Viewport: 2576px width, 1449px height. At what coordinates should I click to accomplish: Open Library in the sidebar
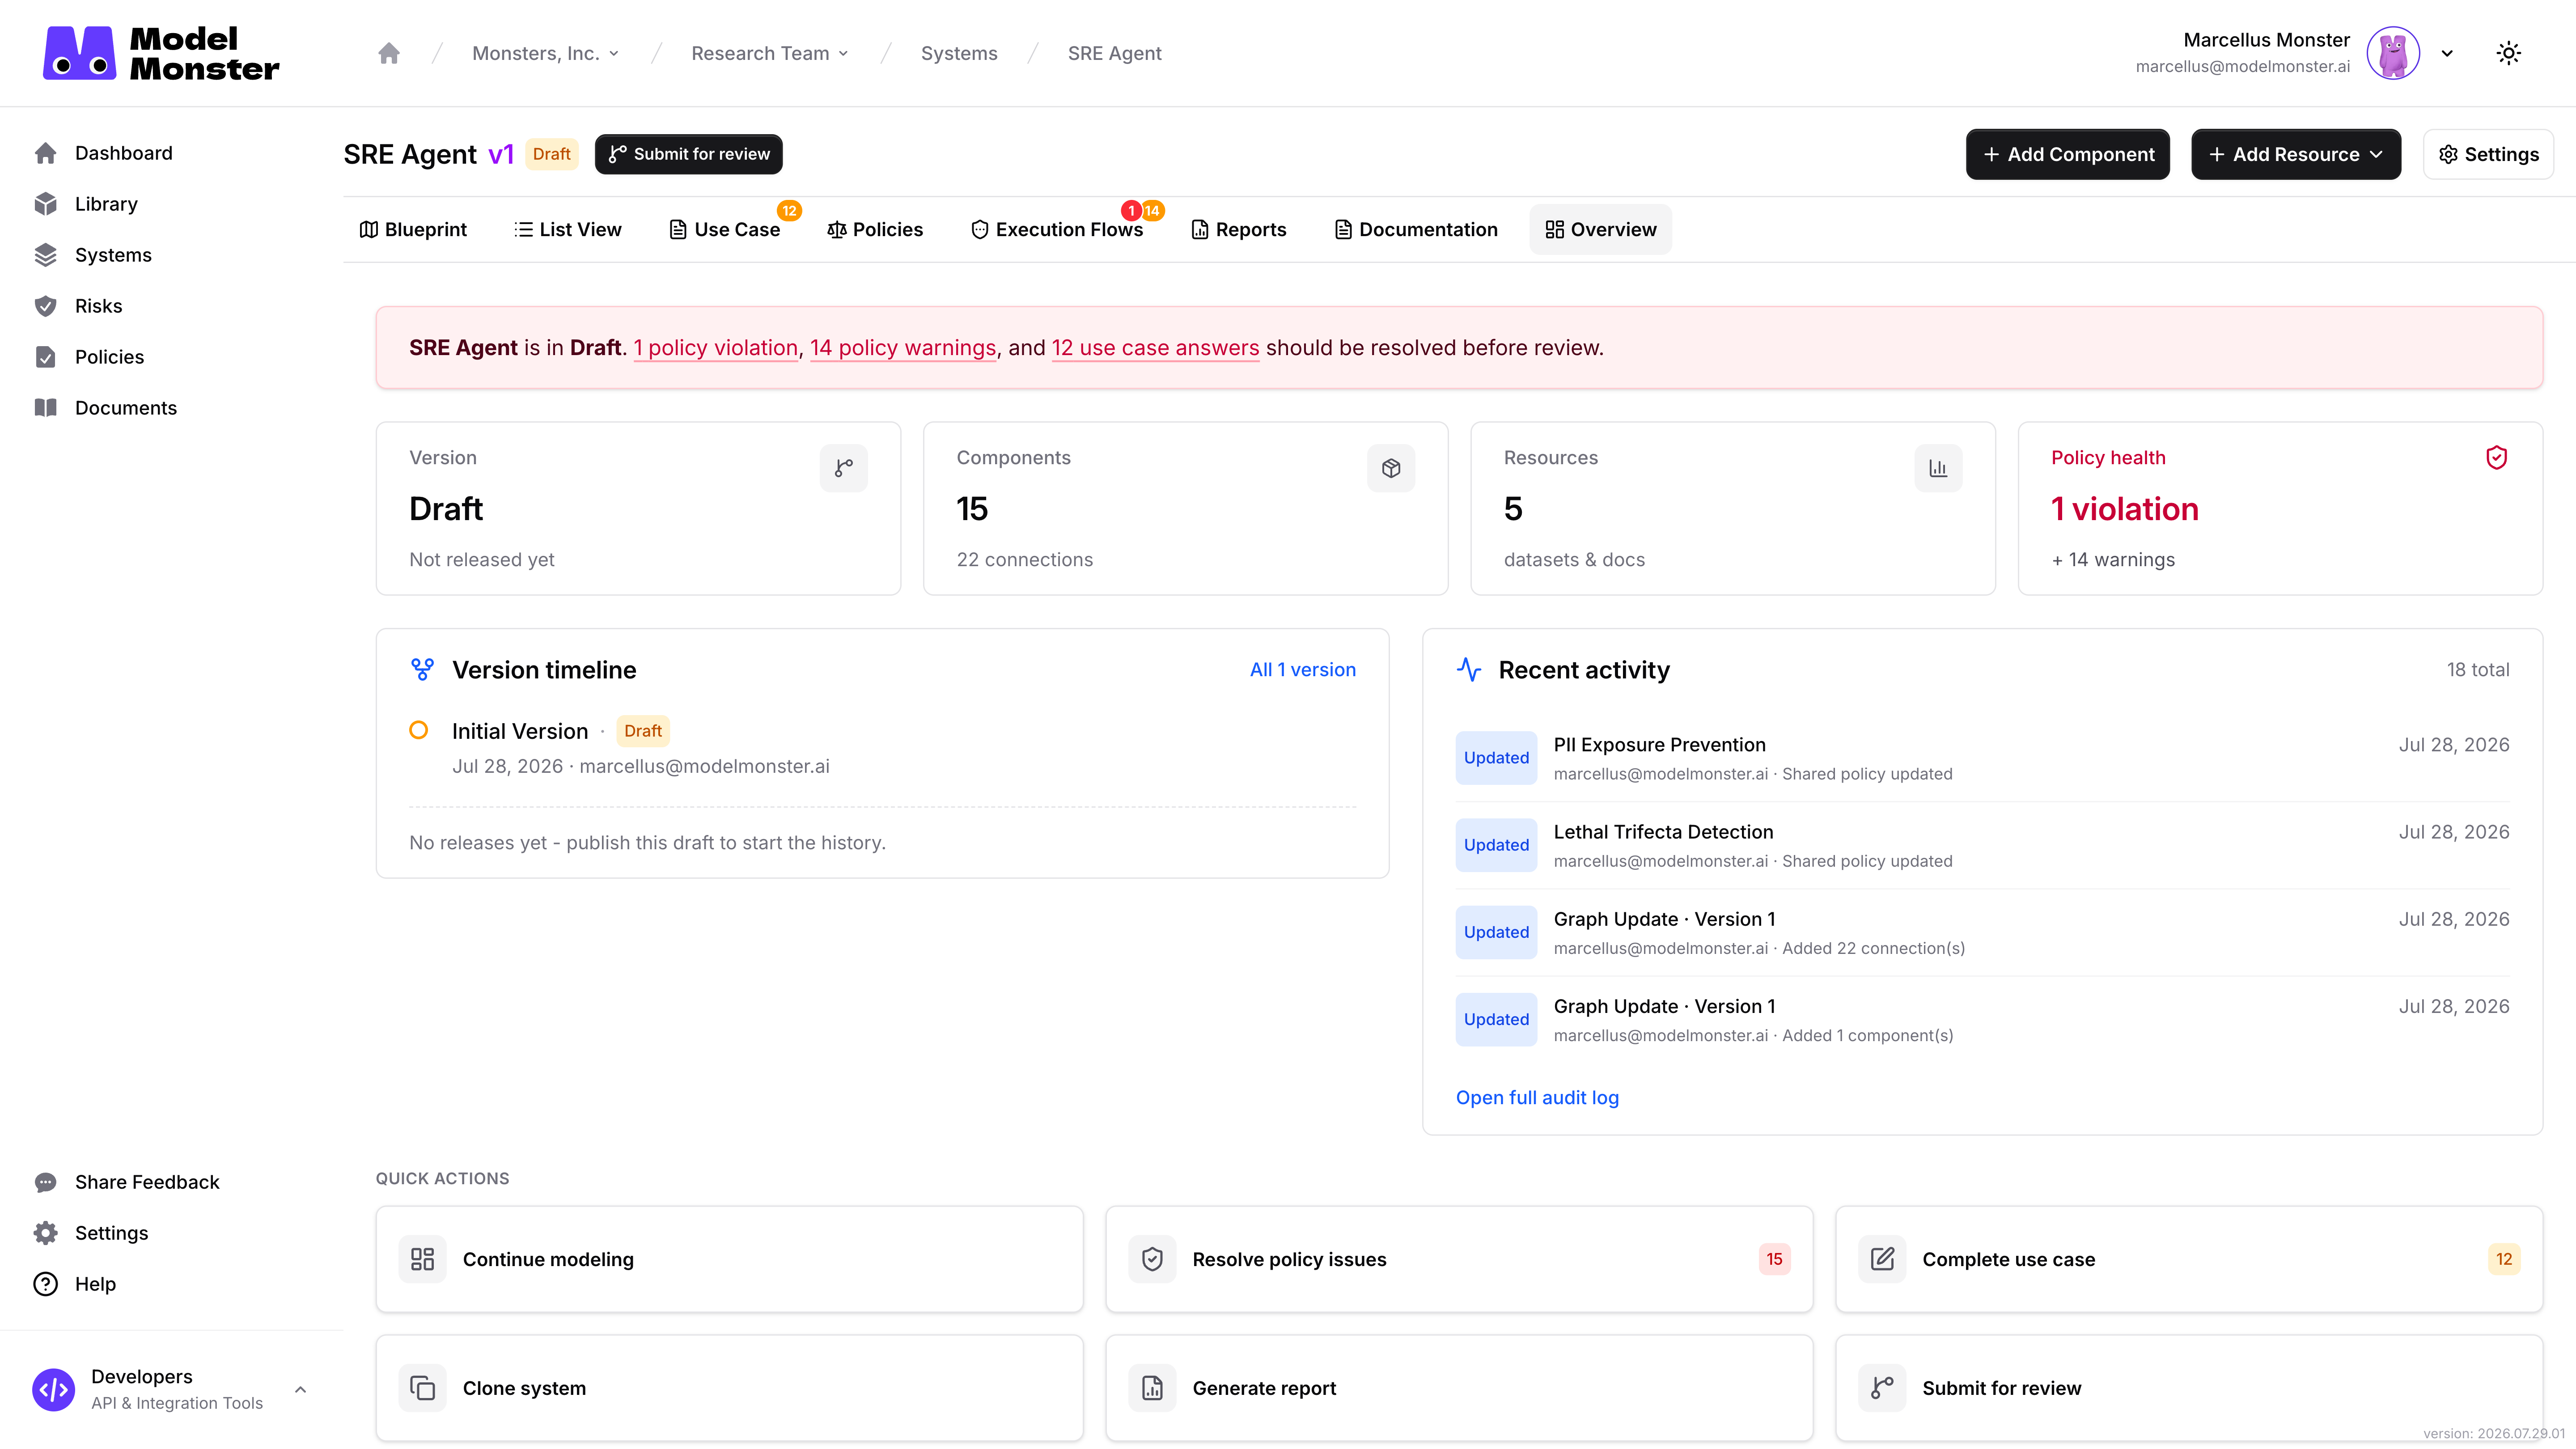(106, 204)
